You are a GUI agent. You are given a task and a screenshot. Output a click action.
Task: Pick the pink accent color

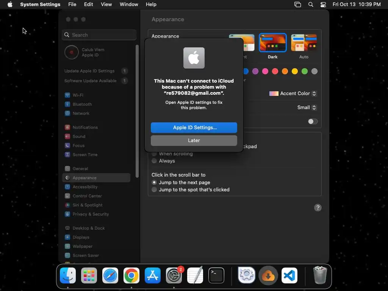265,71
